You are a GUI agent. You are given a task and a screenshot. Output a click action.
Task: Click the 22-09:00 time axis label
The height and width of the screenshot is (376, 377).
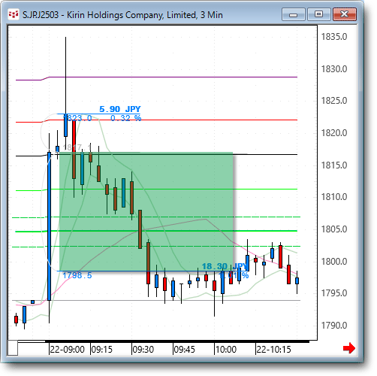click(67, 349)
